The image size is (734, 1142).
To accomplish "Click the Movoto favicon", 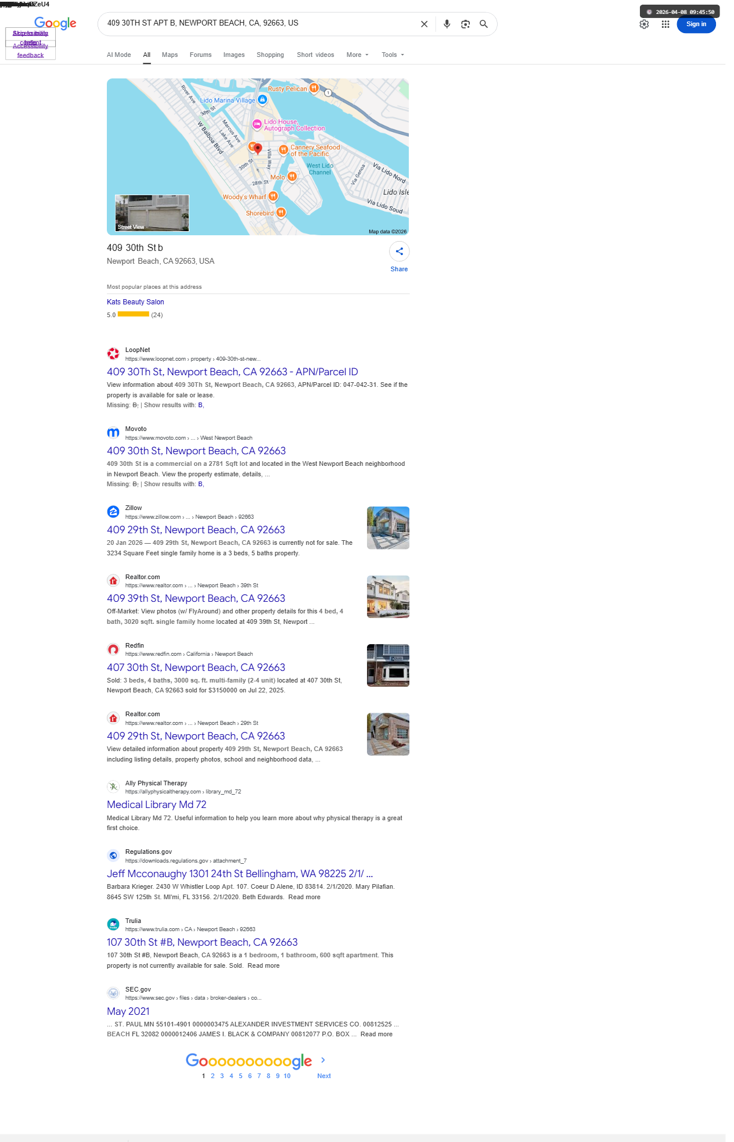I will coord(113,432).
